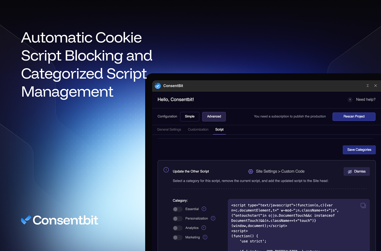Toggle the Personalization category switch

(178, 219)
